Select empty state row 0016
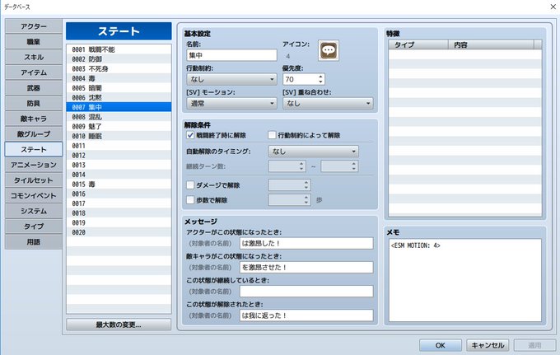Screen dimensions: 560x355 pyautogui.click(x=119, y=194)
